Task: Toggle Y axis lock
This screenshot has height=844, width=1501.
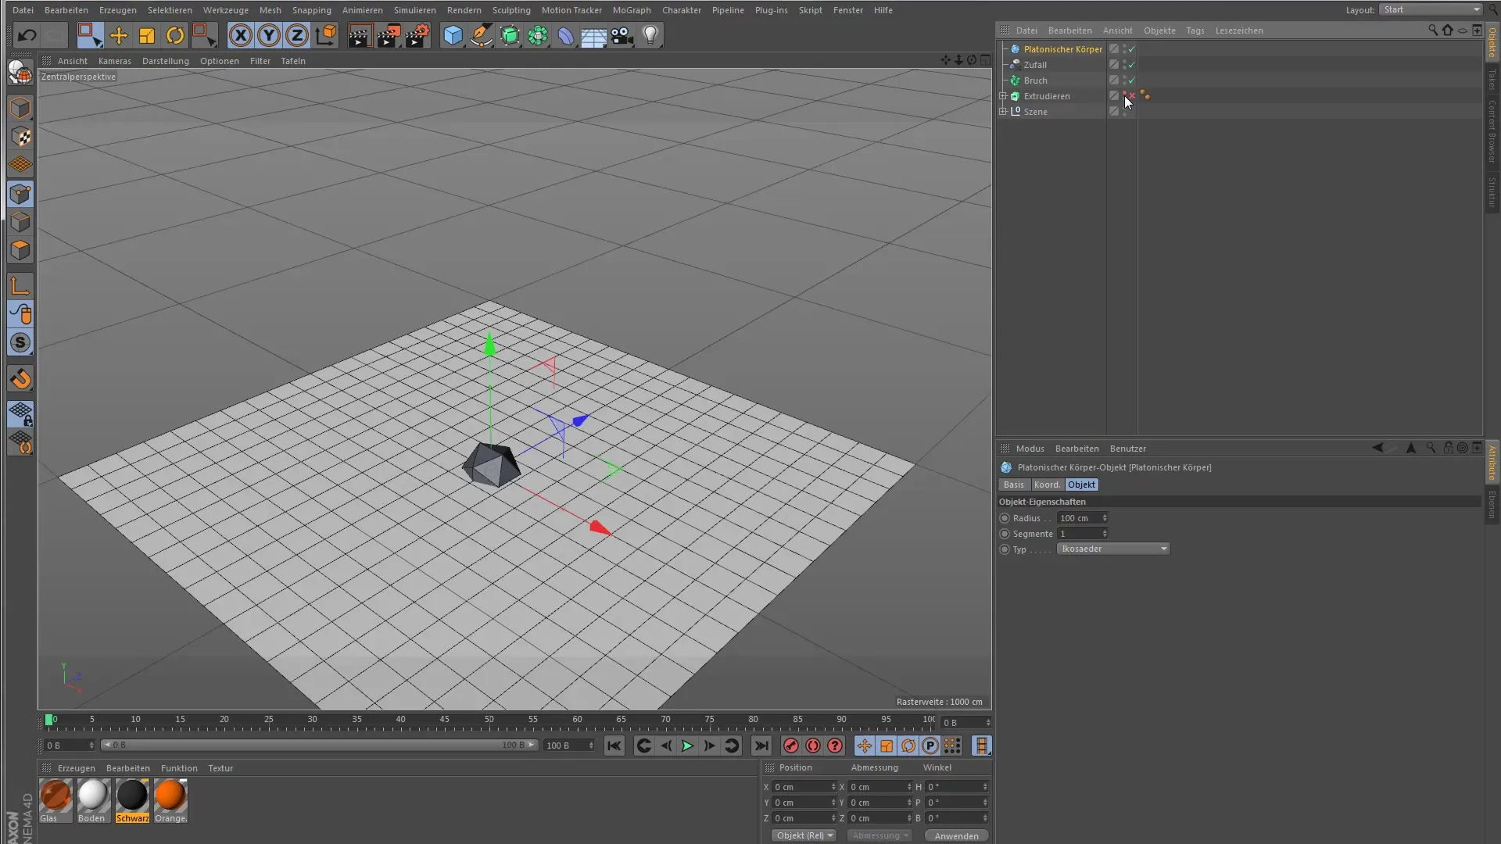Action: pyautogui.click(x=269, y=35)
